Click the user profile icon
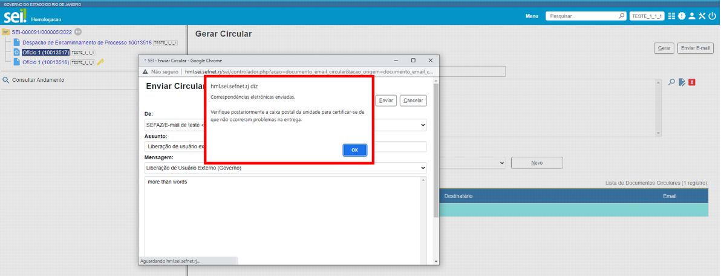 coord(692,16)
